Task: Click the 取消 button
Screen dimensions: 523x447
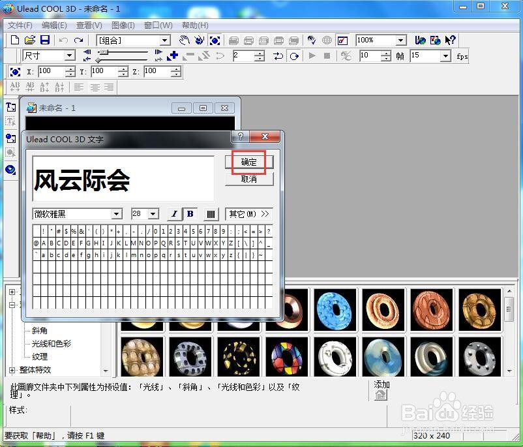Action: tap(249, 179)
